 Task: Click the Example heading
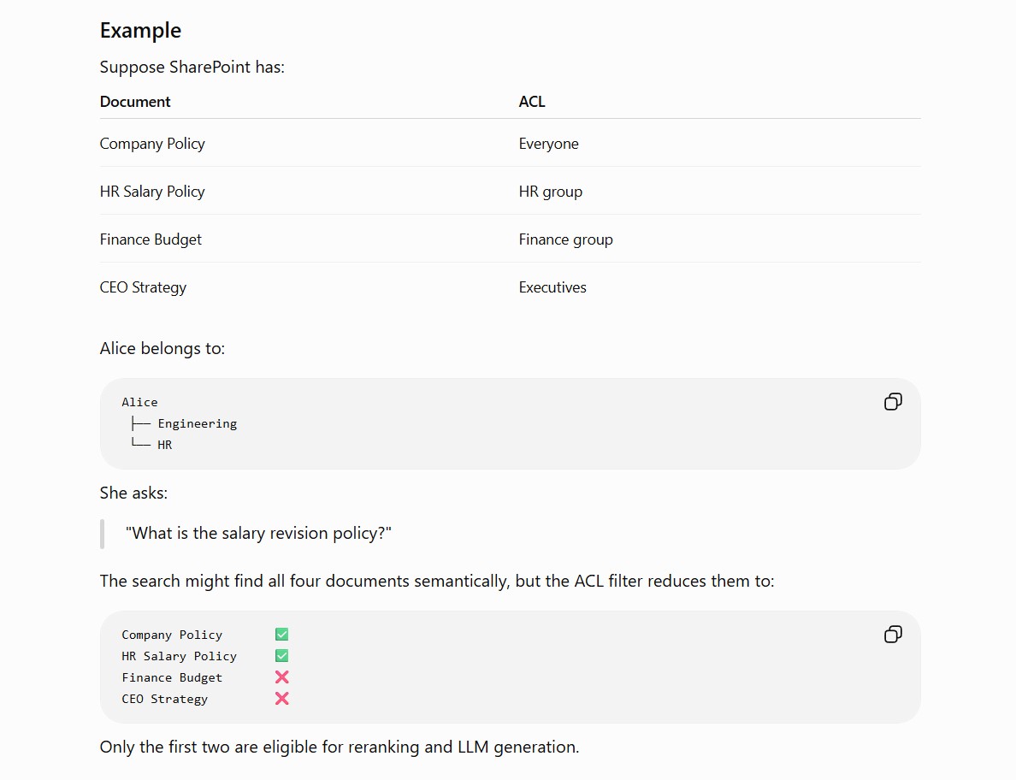pyautogui.click(x=140, y=31)
